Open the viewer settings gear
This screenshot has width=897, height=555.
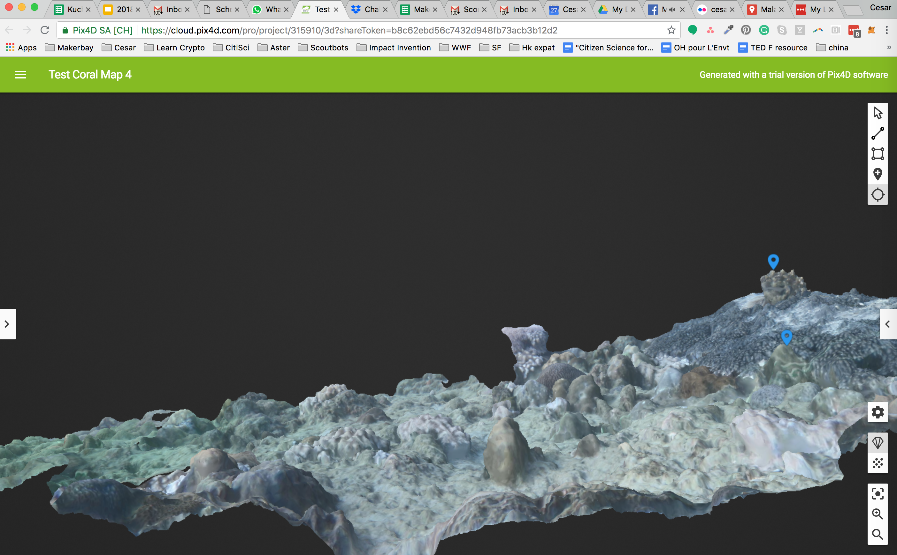tap(878, 412)
